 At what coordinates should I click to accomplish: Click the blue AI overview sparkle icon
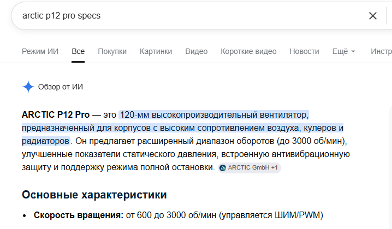pyautogui.click(x=28, y=87)
